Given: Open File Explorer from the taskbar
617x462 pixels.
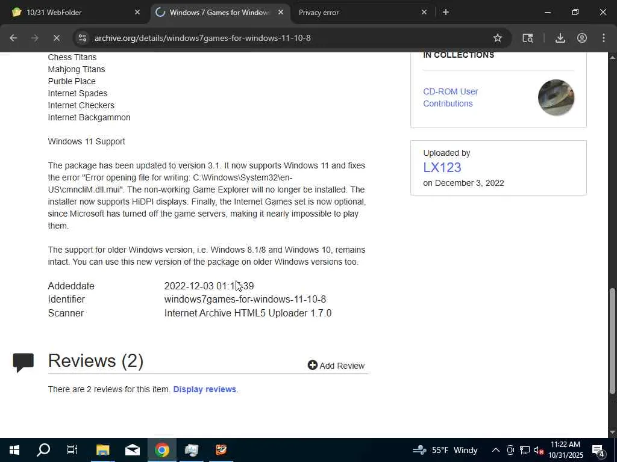Looking at the screenshot, I should click(x=102, y=450).
